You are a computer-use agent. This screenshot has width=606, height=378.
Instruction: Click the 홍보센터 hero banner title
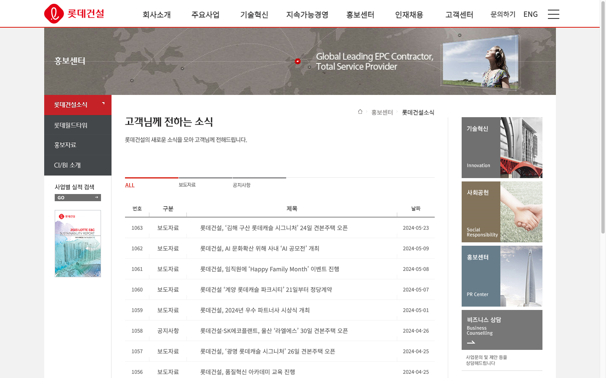coord(70,61)
